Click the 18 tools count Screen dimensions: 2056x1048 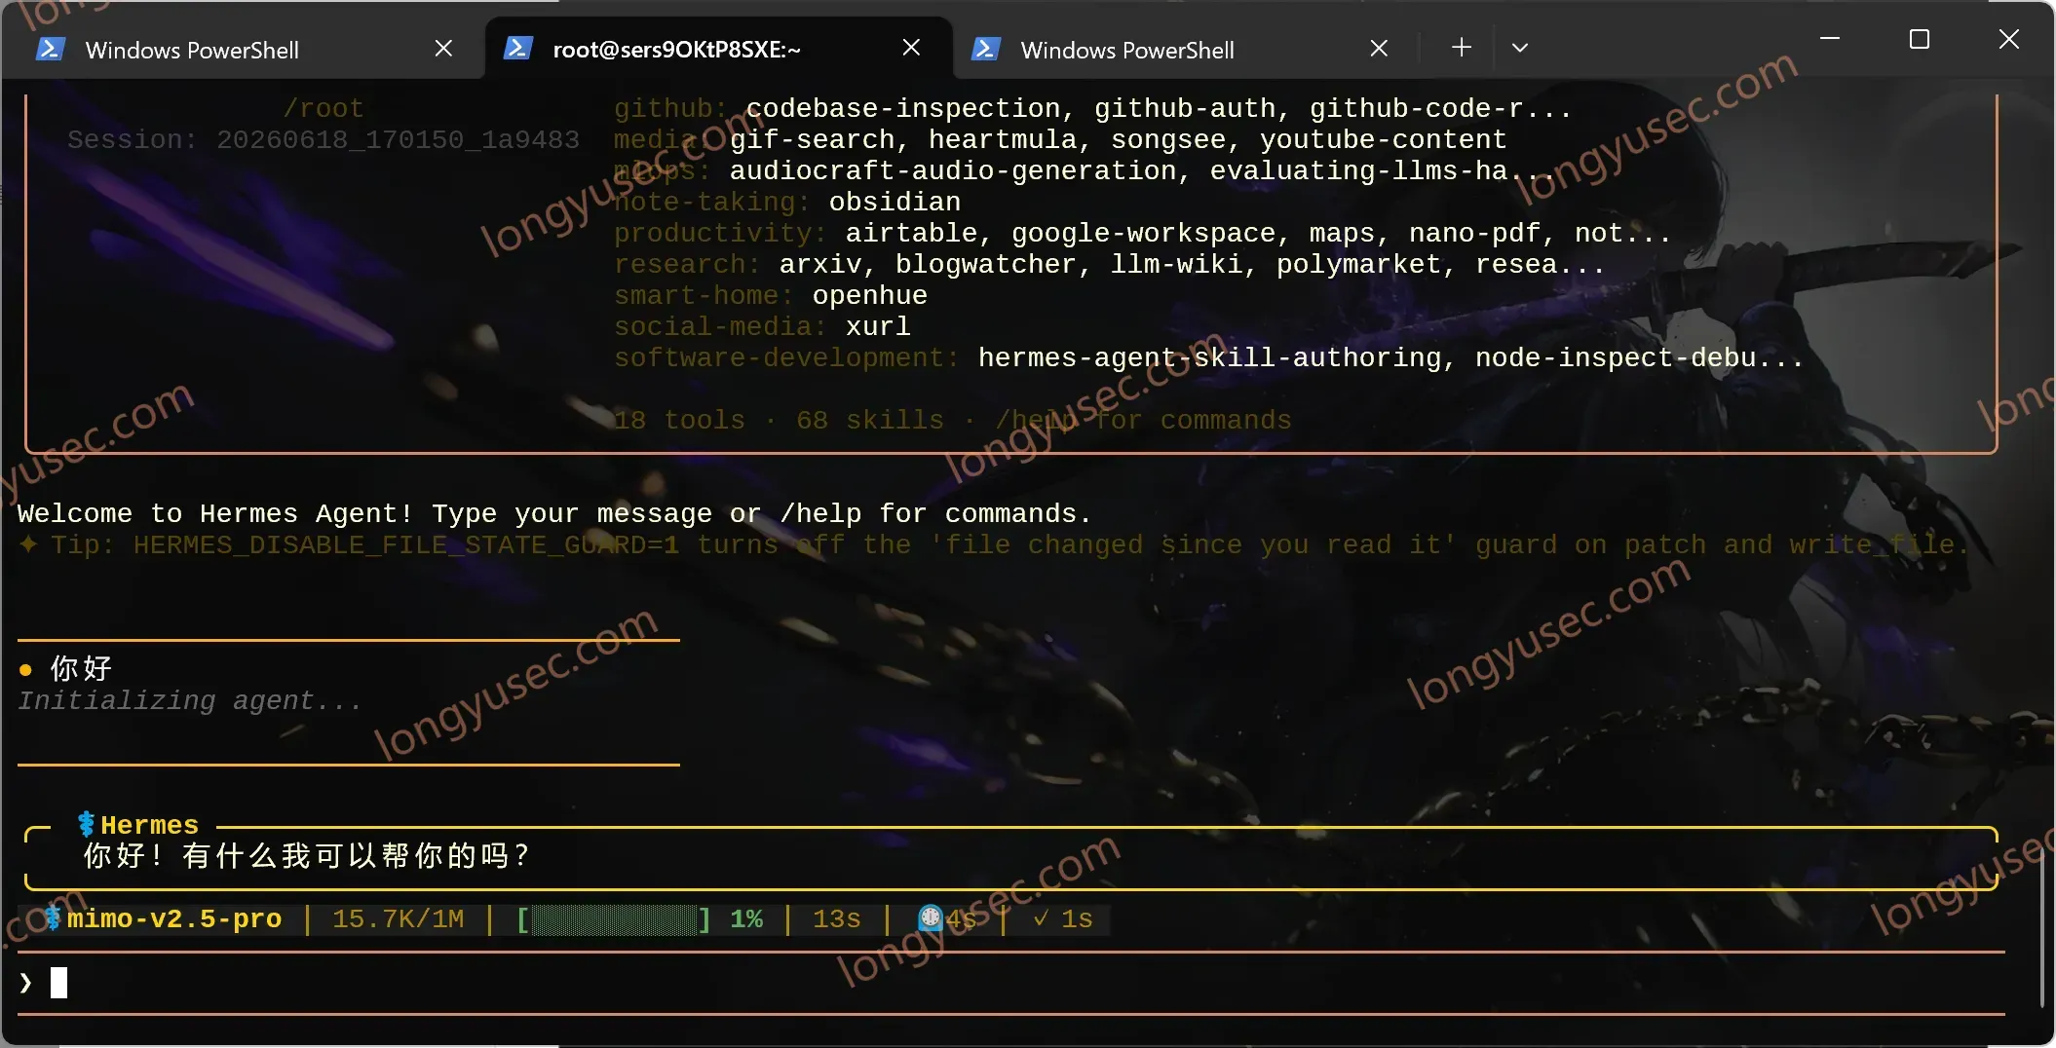tap(679, 420)
